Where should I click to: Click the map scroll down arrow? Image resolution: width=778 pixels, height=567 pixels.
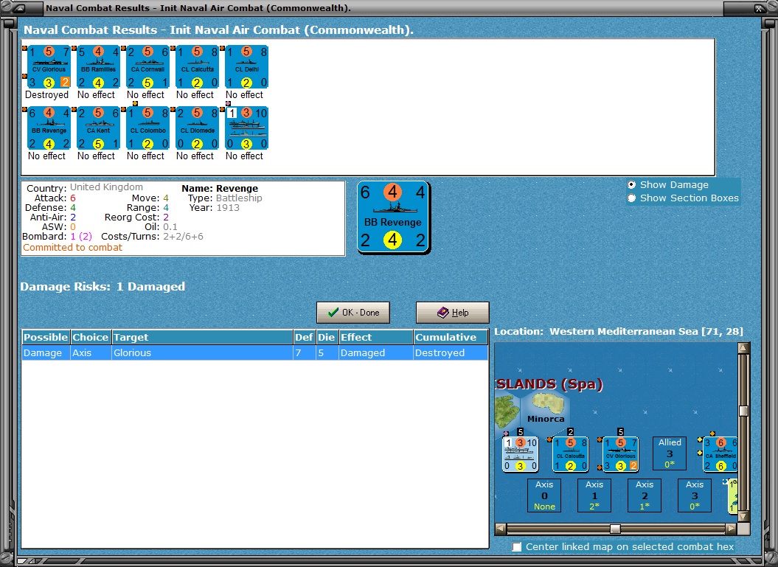pyautogui.click(x=743, y=518)
